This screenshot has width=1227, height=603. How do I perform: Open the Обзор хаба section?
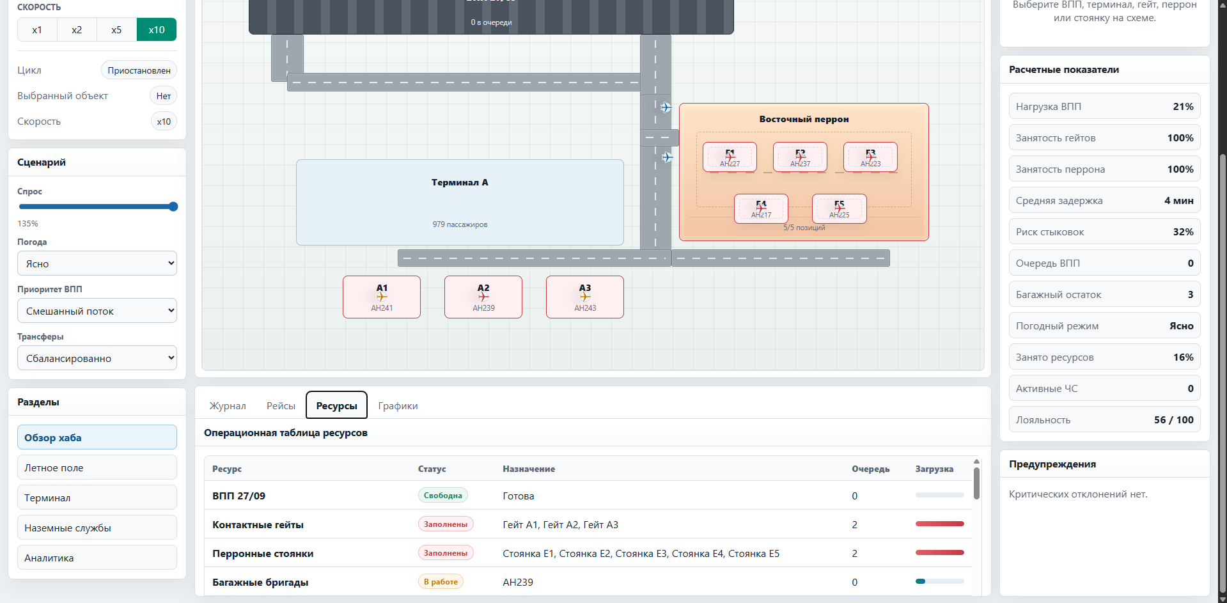coord(97,437)
